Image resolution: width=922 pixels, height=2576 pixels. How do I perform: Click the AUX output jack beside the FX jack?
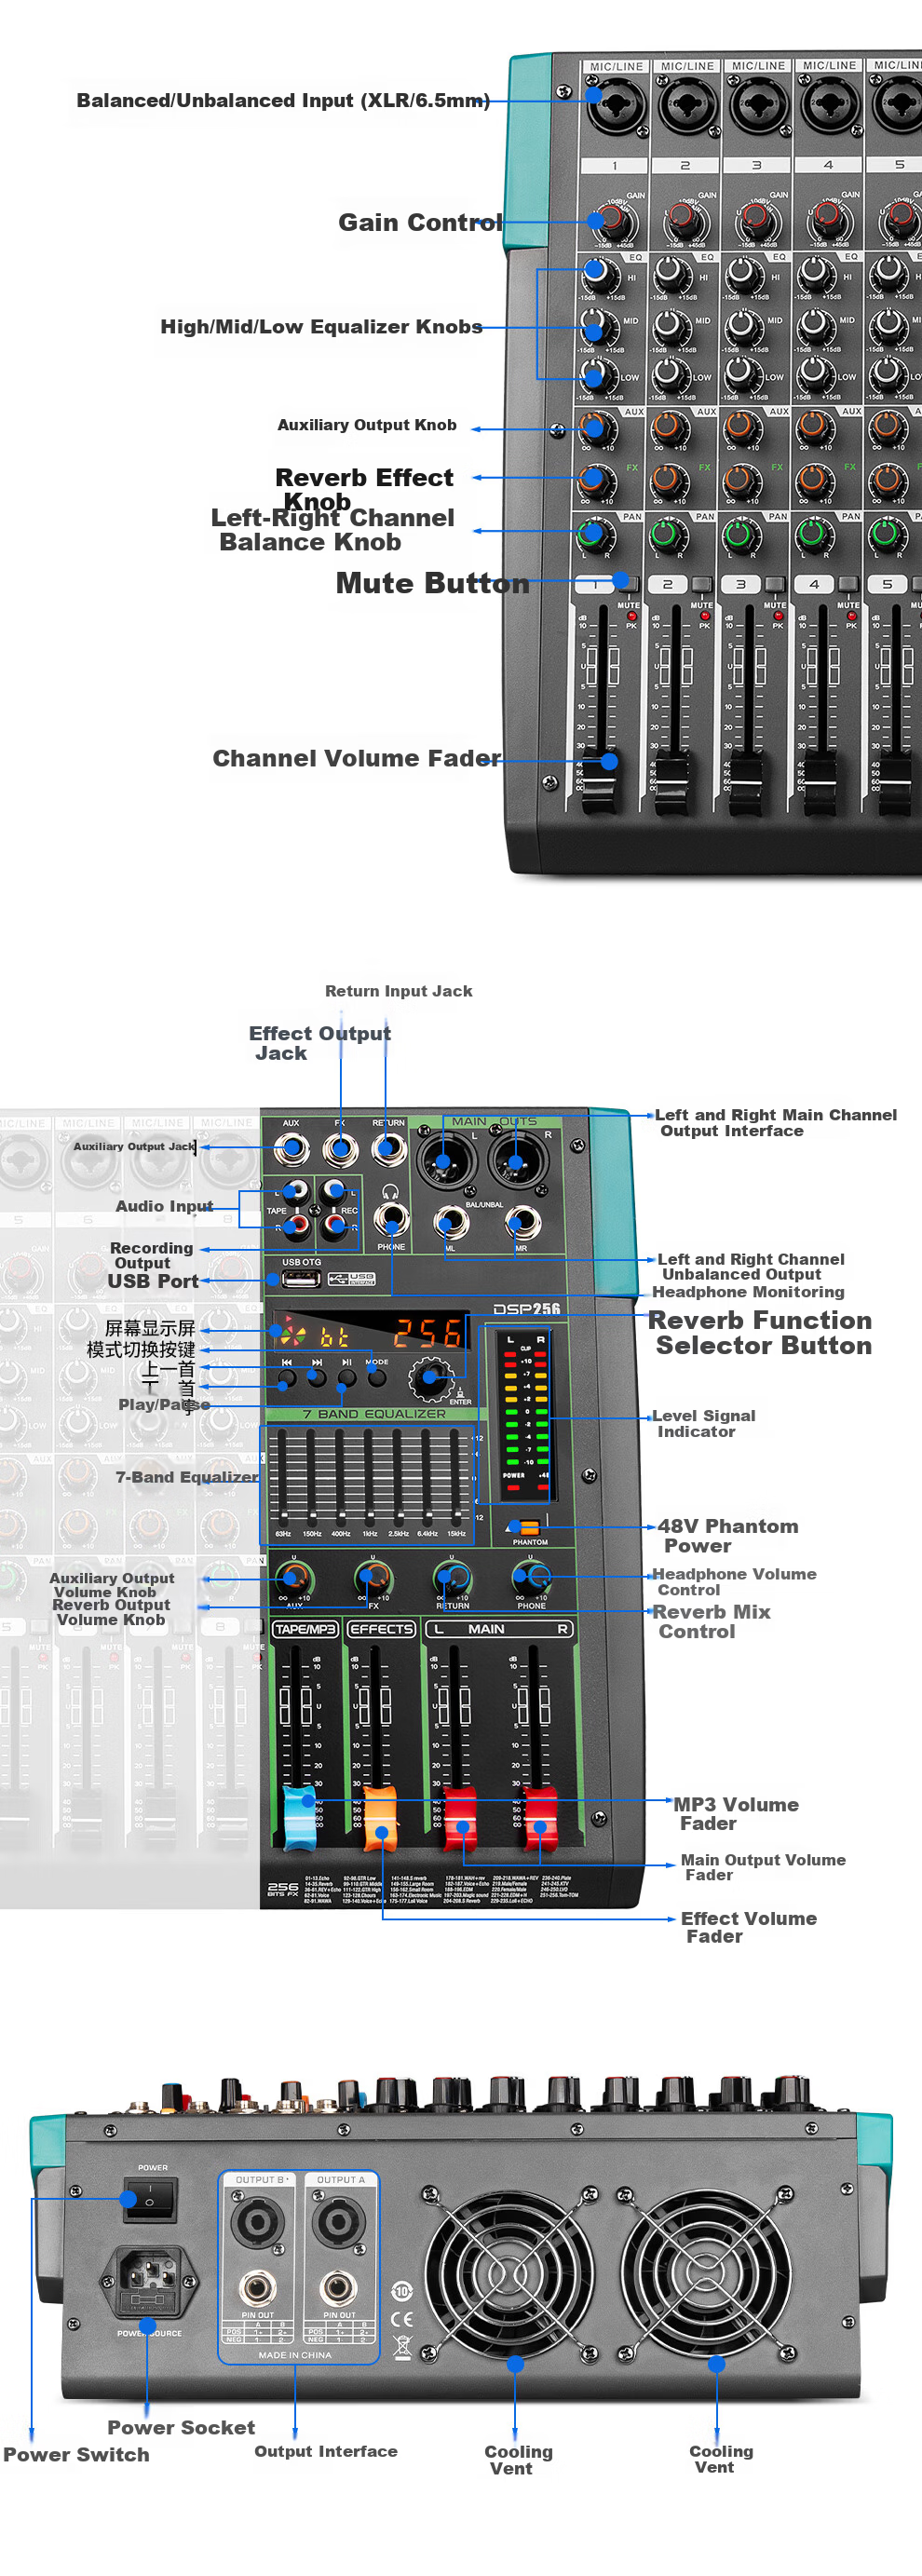(292, 1149)
